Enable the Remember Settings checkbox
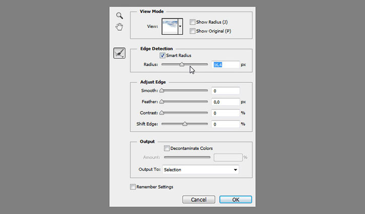The width and height of the screenshot is (365, 214). pyautogui.click(x=133, y=187)
